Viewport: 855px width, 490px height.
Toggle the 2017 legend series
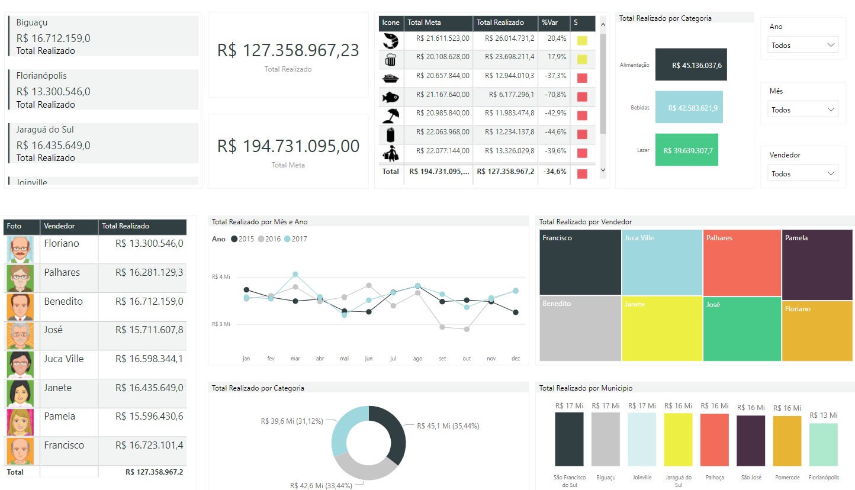[295, 239]
